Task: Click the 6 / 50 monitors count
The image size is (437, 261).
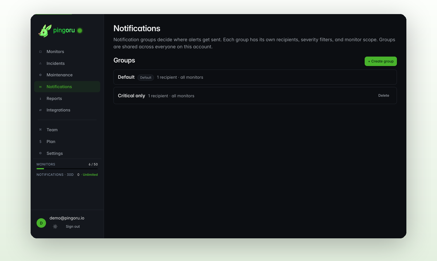Action: [93, 164]
